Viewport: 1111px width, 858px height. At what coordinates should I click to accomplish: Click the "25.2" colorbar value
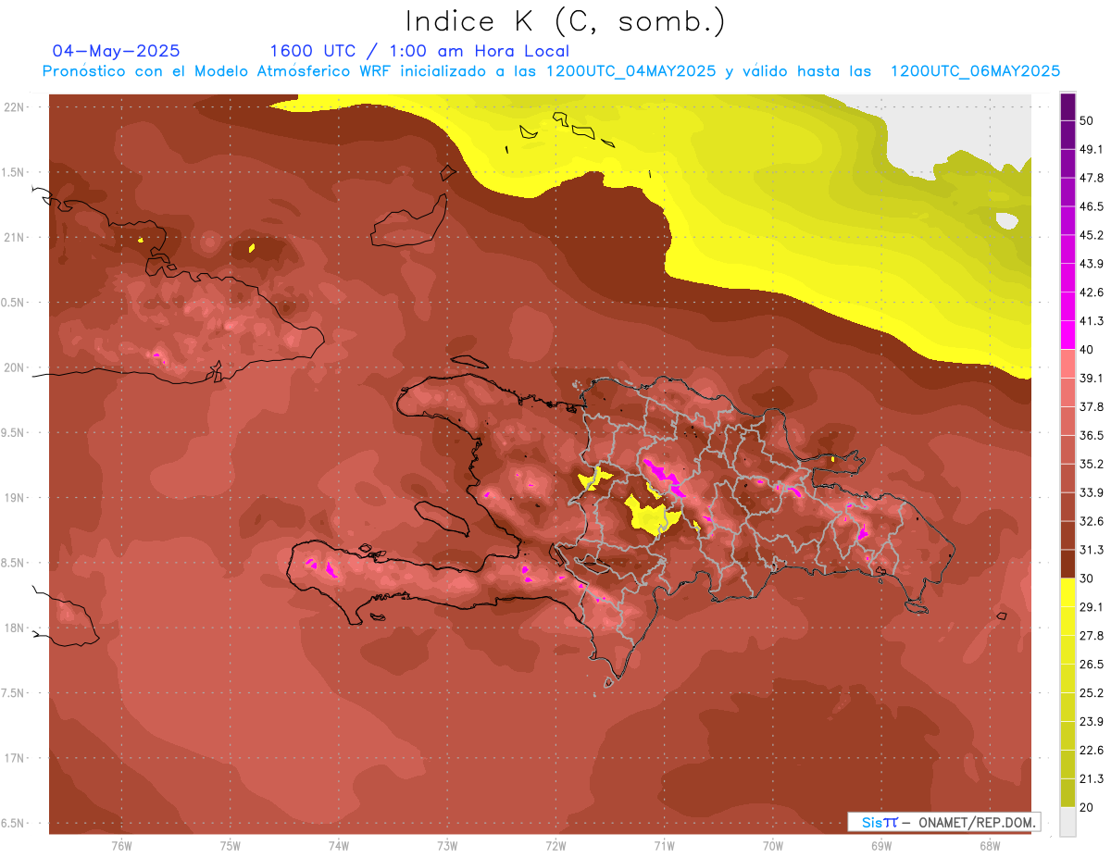tap(1092, 692)
